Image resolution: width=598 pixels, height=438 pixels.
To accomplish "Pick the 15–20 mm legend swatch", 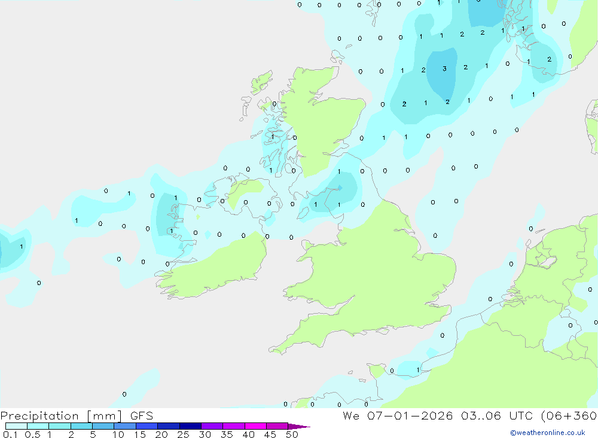I will 147,426.
